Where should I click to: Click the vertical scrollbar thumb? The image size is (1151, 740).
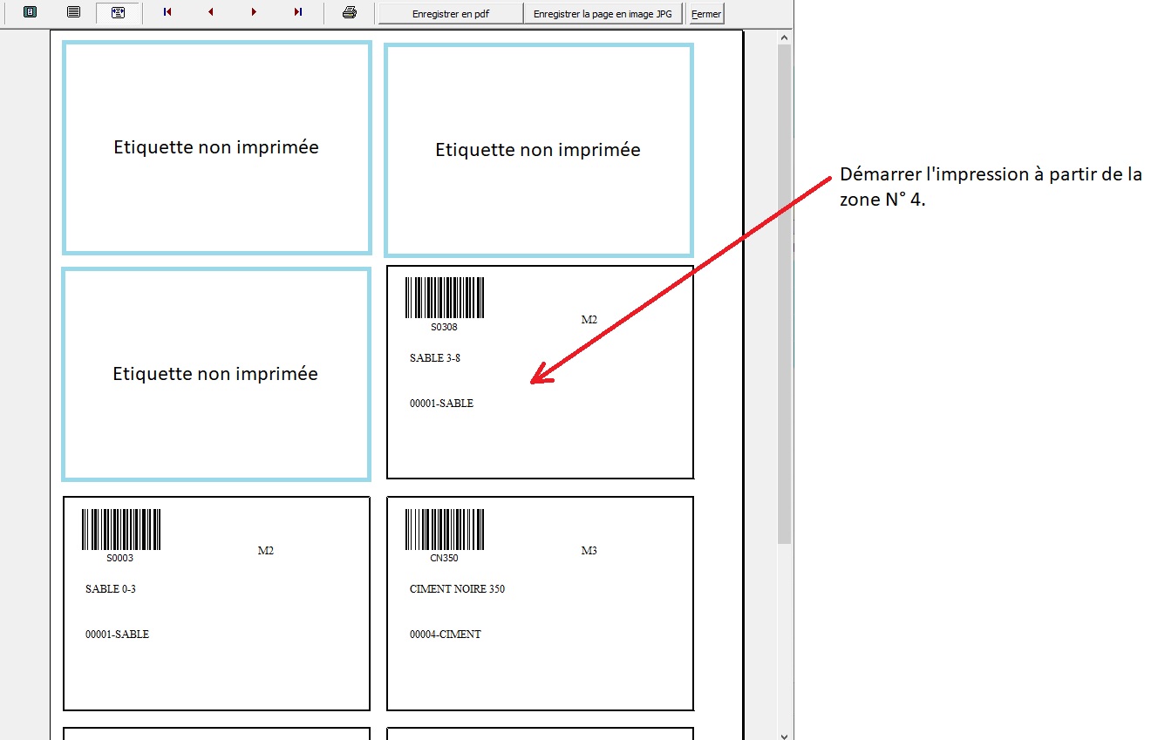[784, 295]
